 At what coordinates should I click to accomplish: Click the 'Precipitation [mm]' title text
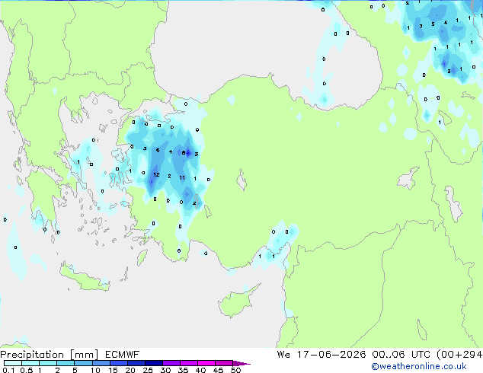point(50,355)
